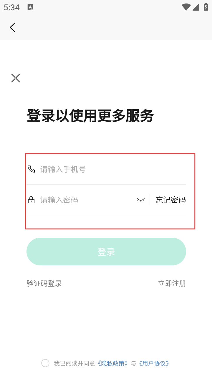This screenshot has width=212, height=377.
Task: Tap the back arrow at top
Action: [x=13, y=27]
